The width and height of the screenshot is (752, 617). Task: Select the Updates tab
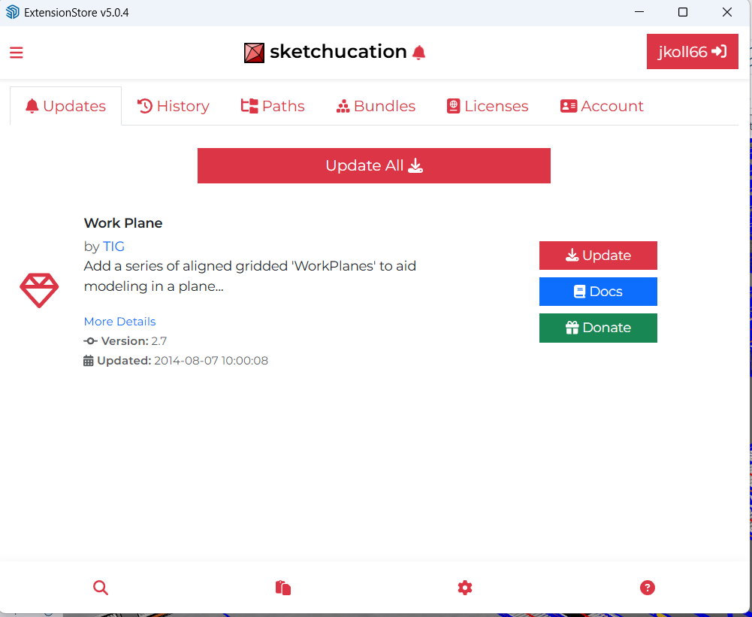pos(66,106)
